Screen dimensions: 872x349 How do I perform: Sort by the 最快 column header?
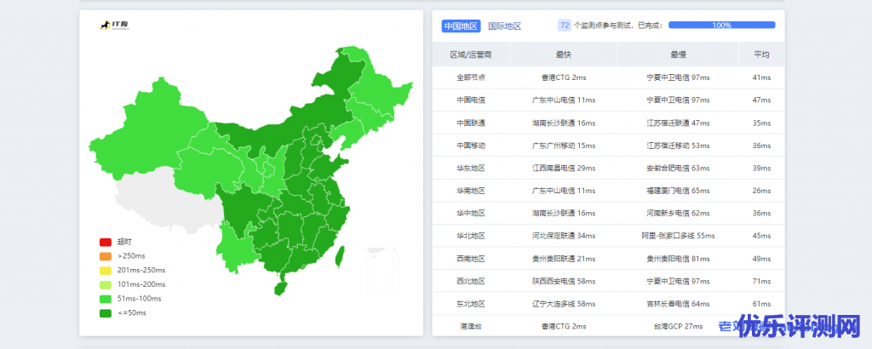pos(564,54)
